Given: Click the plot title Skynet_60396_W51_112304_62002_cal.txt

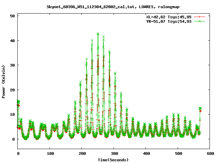Looking at the screenshot, I should click(x=113, y=7).
